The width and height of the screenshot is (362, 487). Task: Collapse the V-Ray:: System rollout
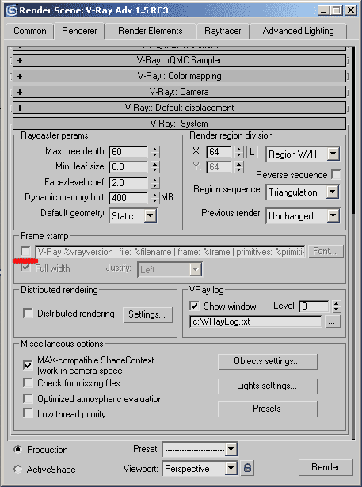point(179,124)
